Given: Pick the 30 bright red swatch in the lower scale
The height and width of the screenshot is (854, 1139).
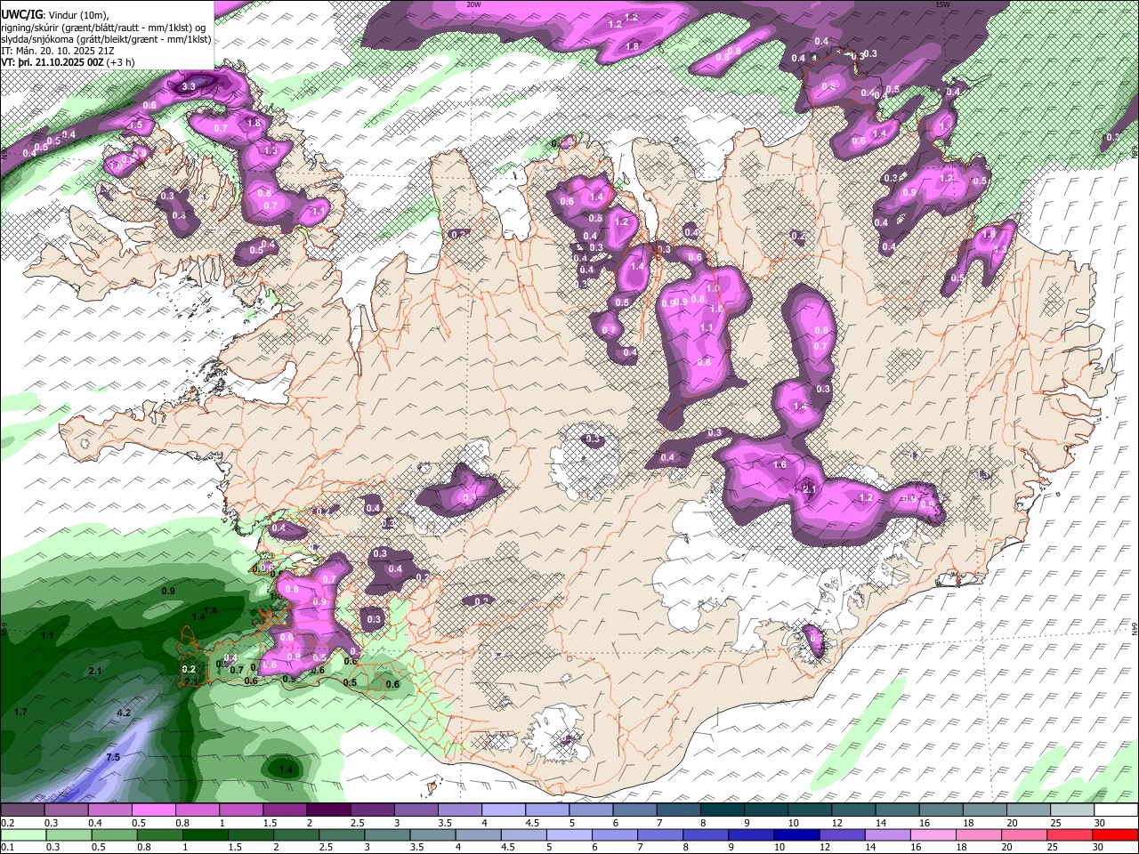Looking at the screenshot, I should pyautogui.click(x=1114, y=834).
